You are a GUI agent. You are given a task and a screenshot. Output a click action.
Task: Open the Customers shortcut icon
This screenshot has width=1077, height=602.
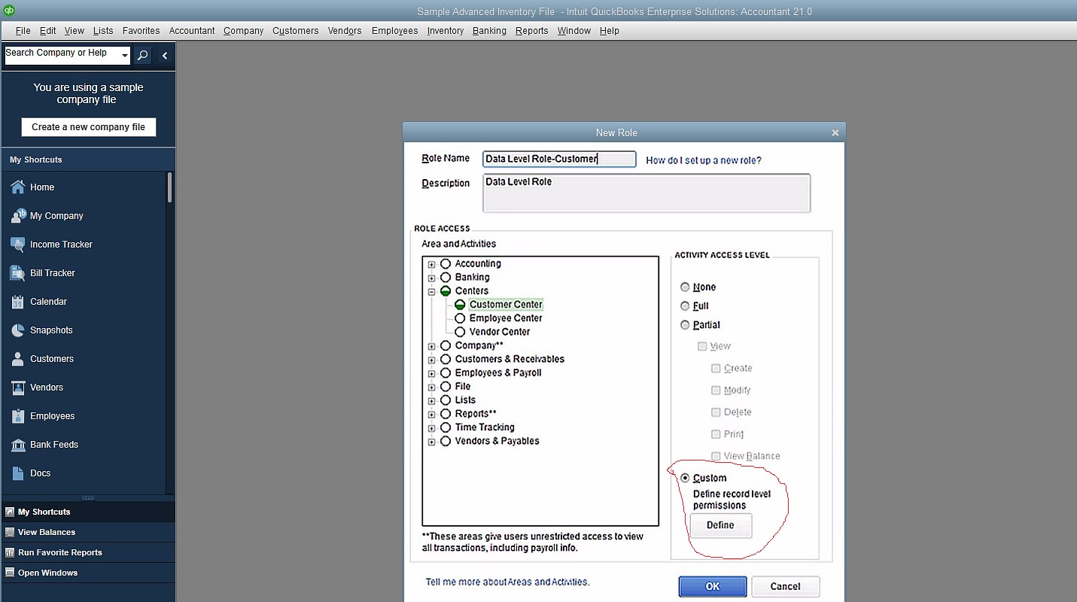click(x=17, y=359)
